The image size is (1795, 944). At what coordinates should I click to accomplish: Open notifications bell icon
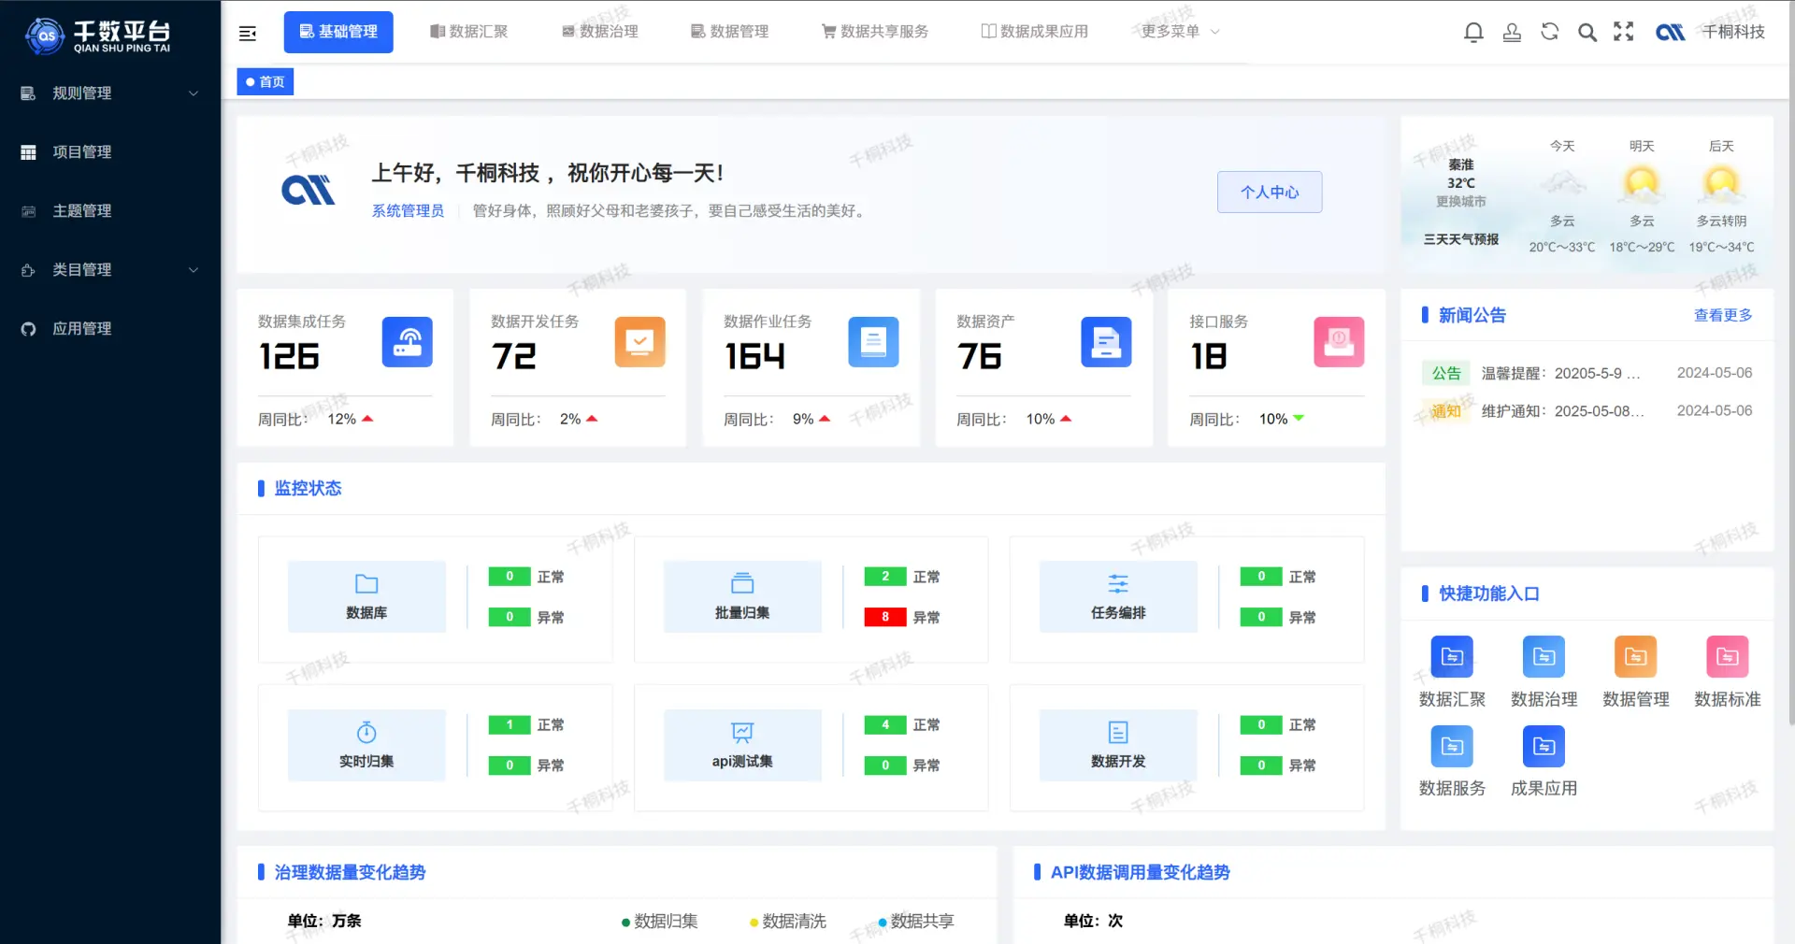click(1473, 32)
